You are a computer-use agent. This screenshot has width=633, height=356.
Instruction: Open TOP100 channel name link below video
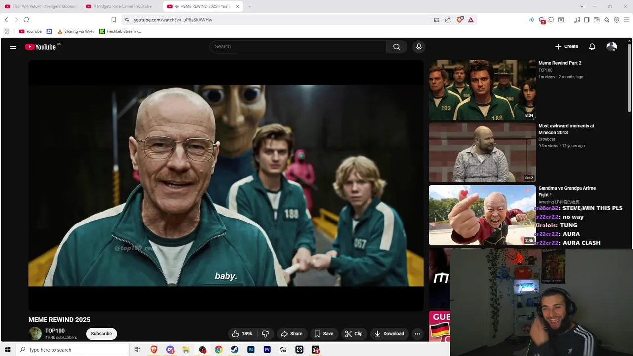coord(55,331)
